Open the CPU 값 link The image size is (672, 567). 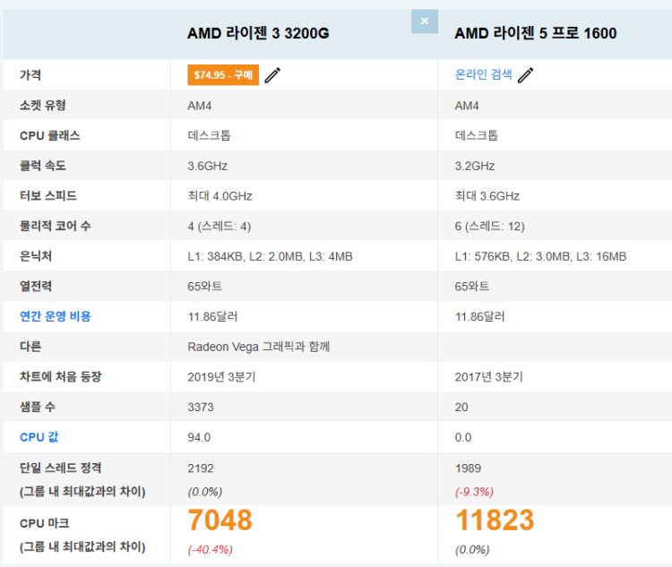click(39, 437)
